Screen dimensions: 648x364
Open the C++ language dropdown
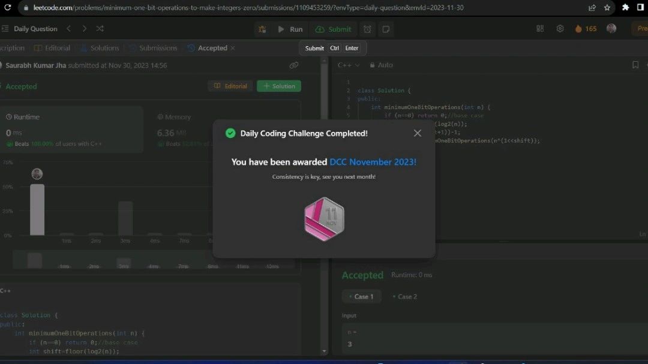(349, 65)
